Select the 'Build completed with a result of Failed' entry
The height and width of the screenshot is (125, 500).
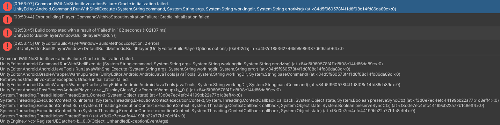(250, 33)
